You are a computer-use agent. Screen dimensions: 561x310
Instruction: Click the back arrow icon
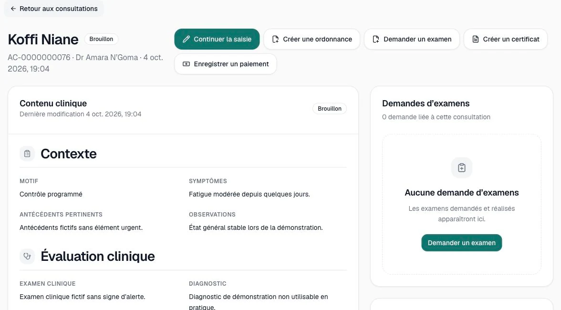click(13, 9)
